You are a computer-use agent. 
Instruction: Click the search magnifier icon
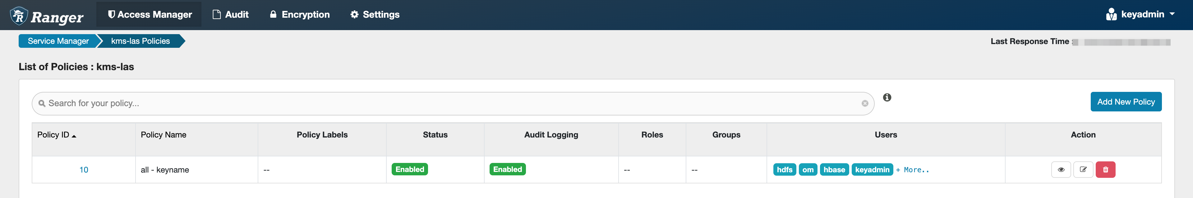(42, 104)
